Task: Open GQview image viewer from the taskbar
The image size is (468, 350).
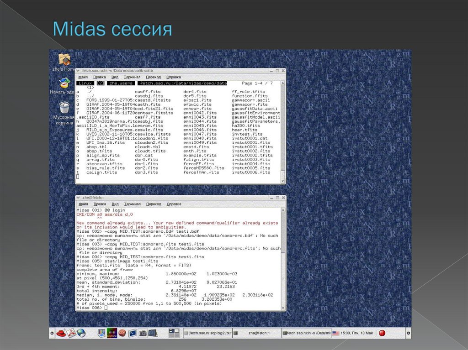Action: (x=111, y=333)
